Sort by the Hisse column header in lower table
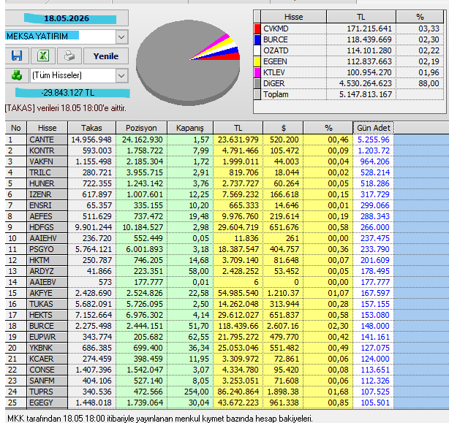 [x=48, y=128]
